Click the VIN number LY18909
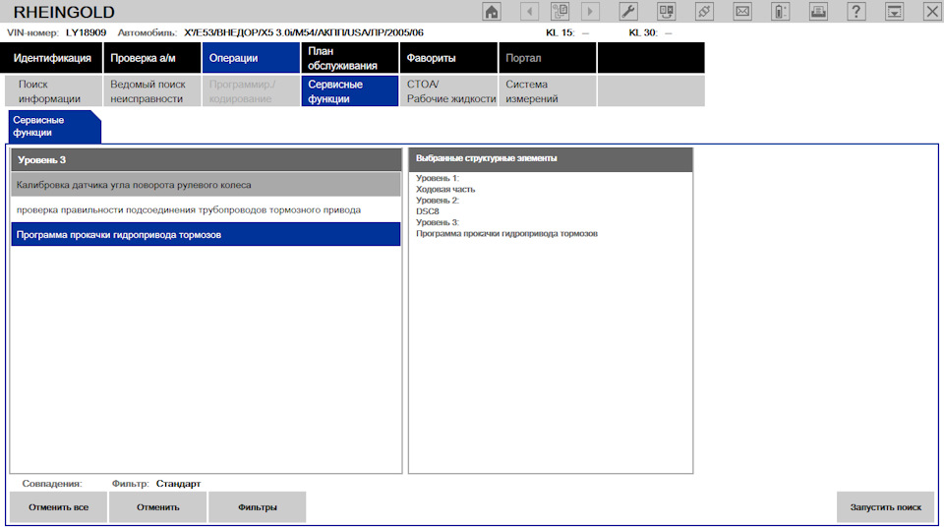 click(x=87, y=32)
